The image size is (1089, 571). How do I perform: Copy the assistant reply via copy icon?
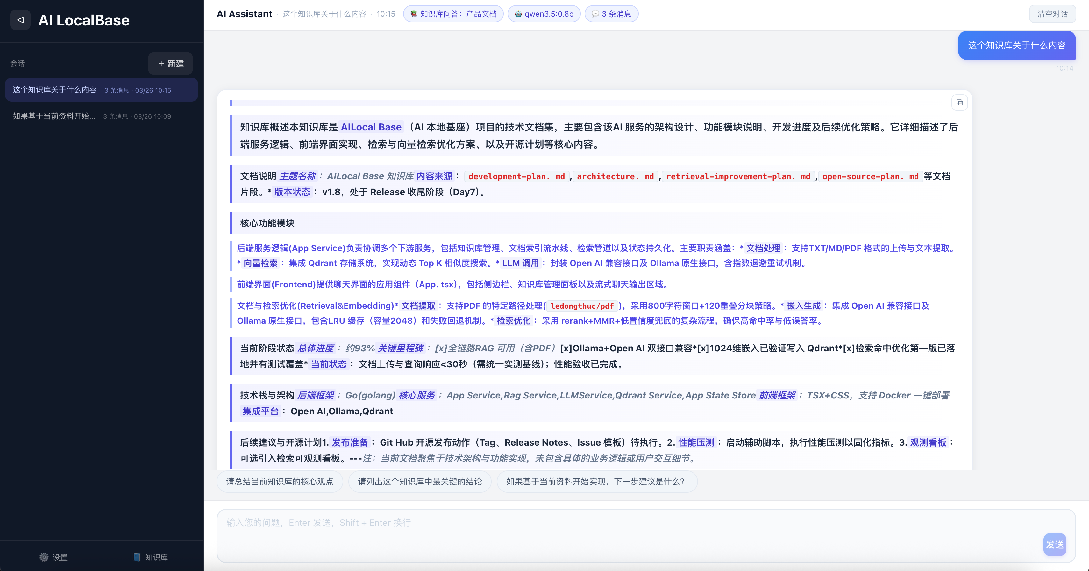(x=959, y=102)
